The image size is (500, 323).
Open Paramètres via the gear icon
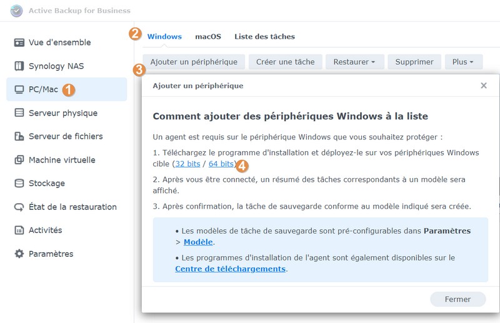point(19,254)
